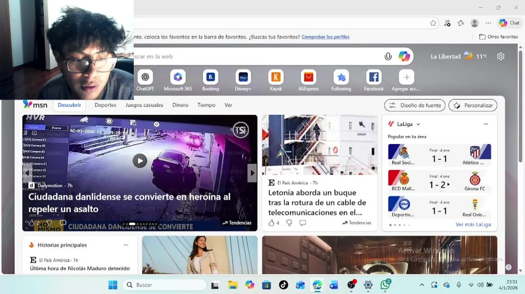This screenshot has width=525, height=294.
Task: Open the Disney+ shortcut
Action: [x=243, y=80]
